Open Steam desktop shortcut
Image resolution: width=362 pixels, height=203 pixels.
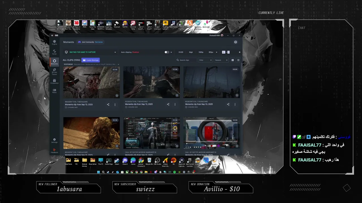pyautogui.click(x=117, y=161)
